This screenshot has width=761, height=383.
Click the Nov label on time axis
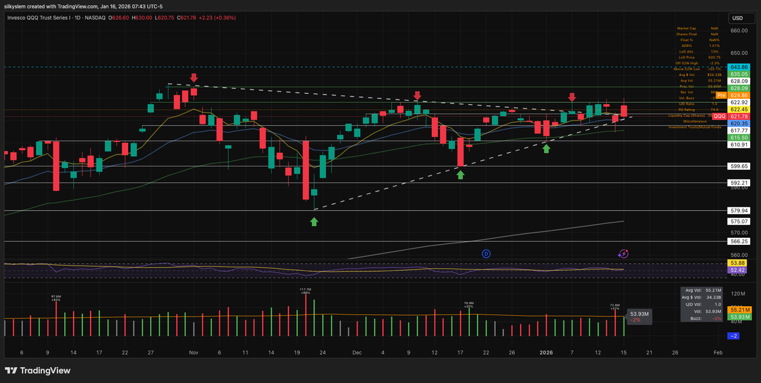point(193,351)
